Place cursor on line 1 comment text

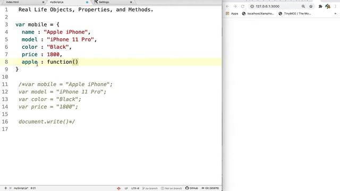click(x=86, y=10)
